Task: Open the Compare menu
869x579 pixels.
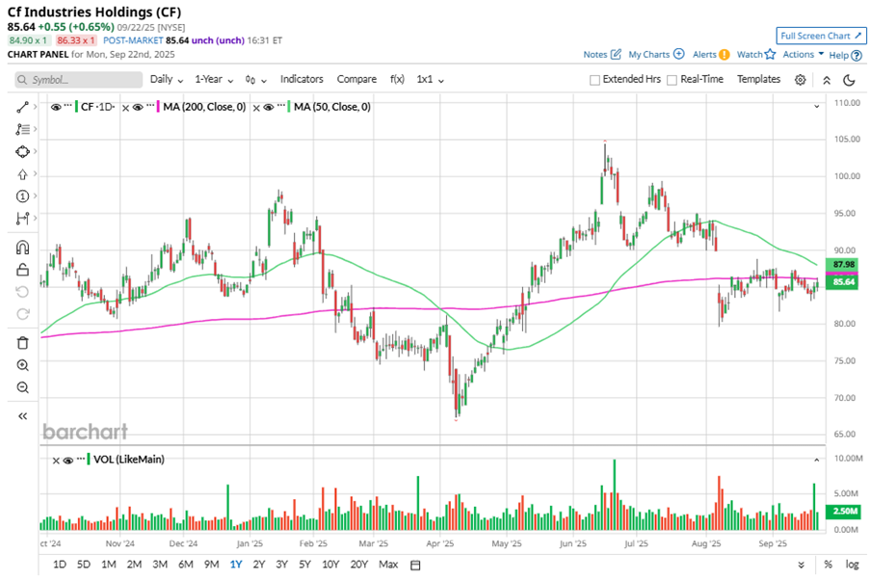Action: click(x=356, y=79)
